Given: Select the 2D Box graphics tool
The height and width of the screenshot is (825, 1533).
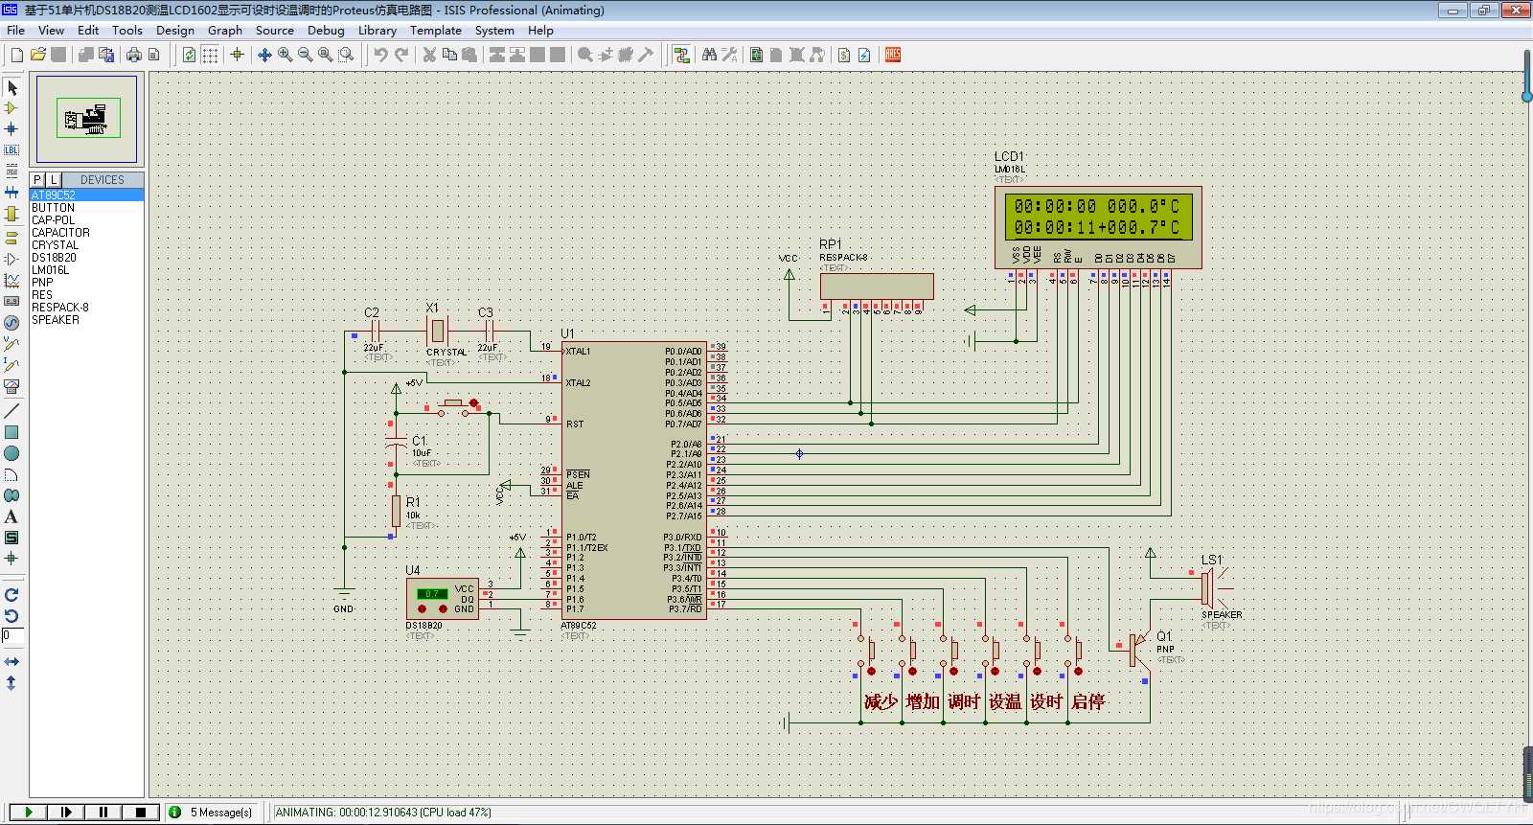Looking at the screenshot, I should (x=11, y=432).
